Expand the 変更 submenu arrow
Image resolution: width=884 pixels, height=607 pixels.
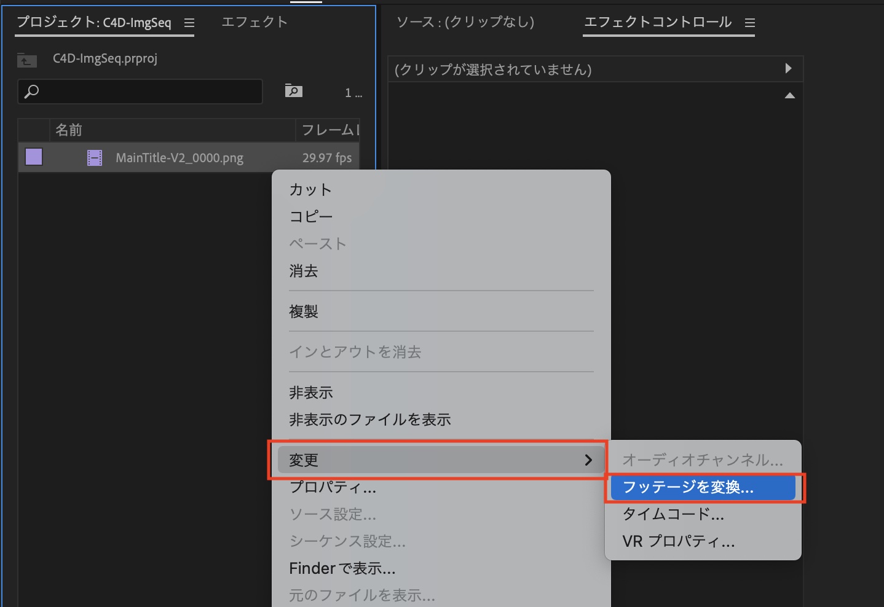588,460
